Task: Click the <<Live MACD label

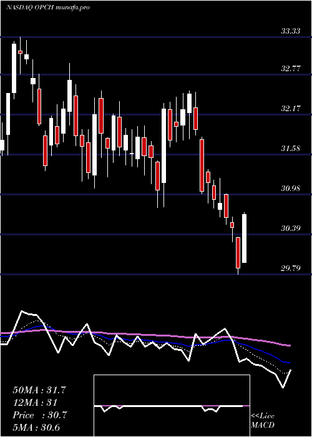Action: coord(263,421)
